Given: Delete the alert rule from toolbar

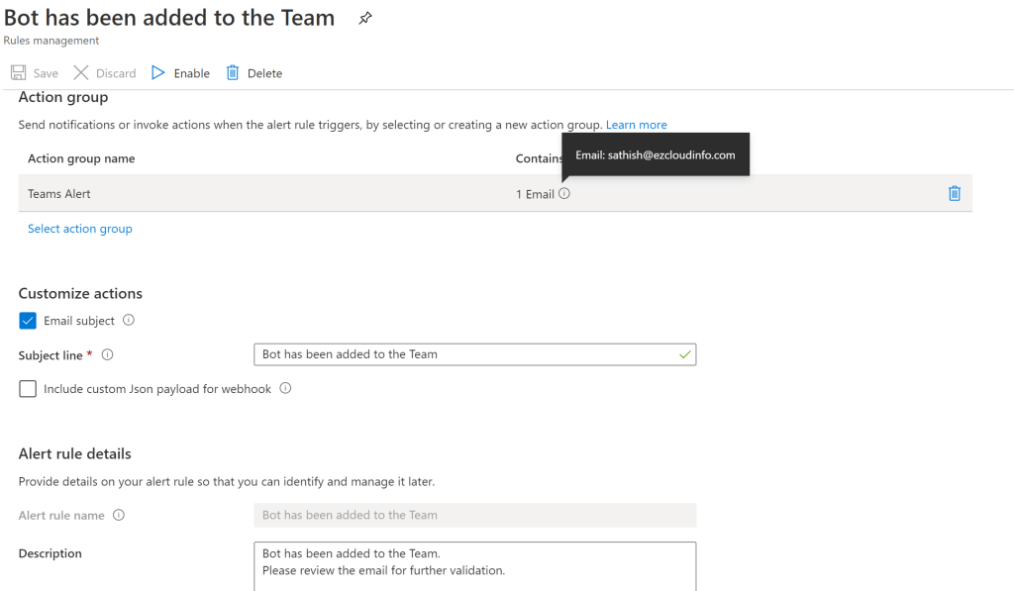Looking at the screenshot, I should 254,73.
